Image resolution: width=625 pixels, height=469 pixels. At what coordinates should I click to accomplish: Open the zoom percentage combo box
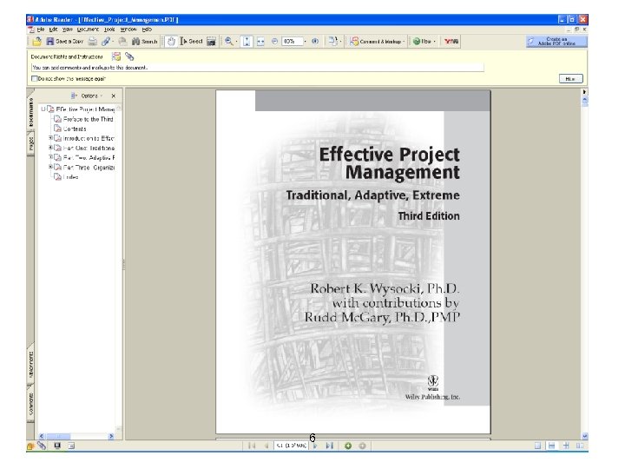pos(293,41)
